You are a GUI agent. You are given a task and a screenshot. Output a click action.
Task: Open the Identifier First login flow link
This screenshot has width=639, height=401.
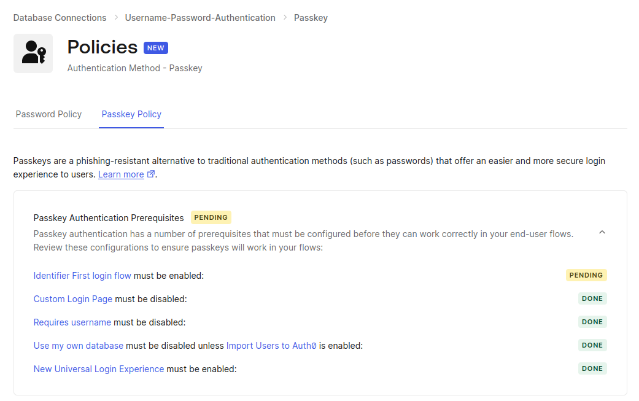pos(82,276)
